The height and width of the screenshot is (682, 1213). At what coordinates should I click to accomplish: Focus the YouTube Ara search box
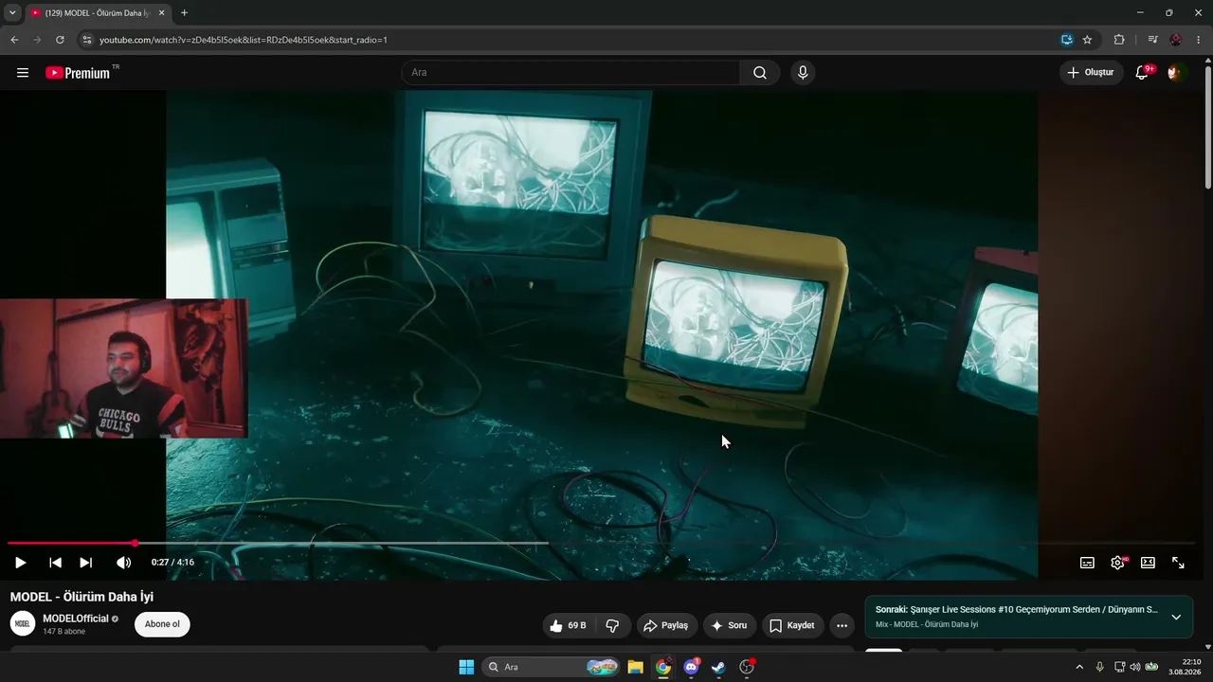pyautogui.click(x=570, y=73)
